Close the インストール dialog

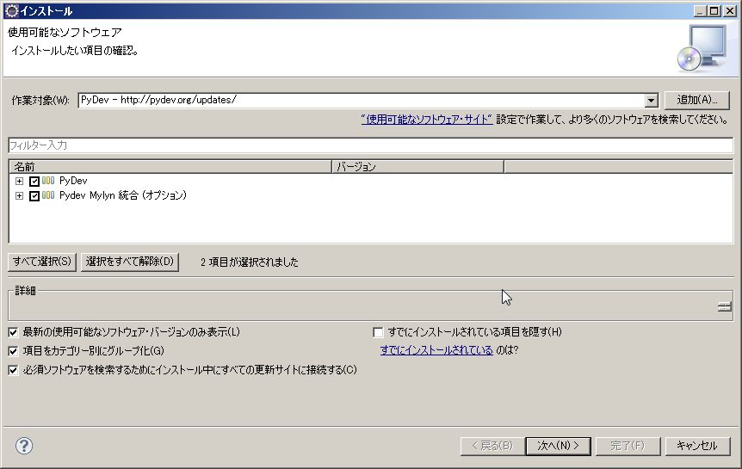tap(730, 10)
